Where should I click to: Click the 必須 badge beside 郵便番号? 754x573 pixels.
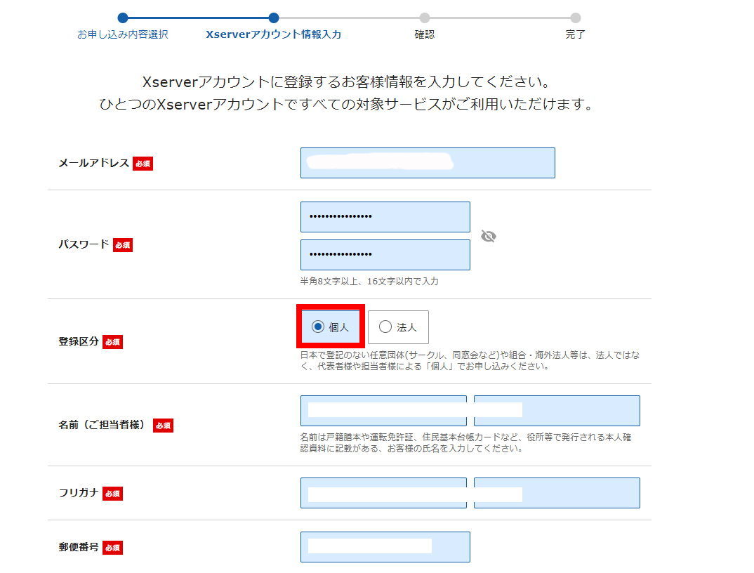[x=112, y=548]
